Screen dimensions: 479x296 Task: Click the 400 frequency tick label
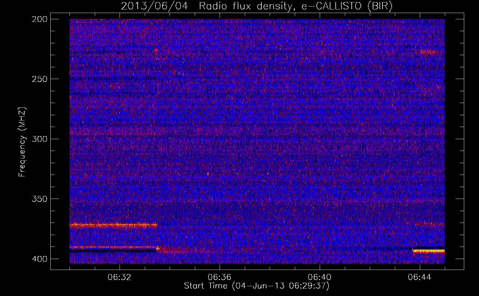coord(39,259)
